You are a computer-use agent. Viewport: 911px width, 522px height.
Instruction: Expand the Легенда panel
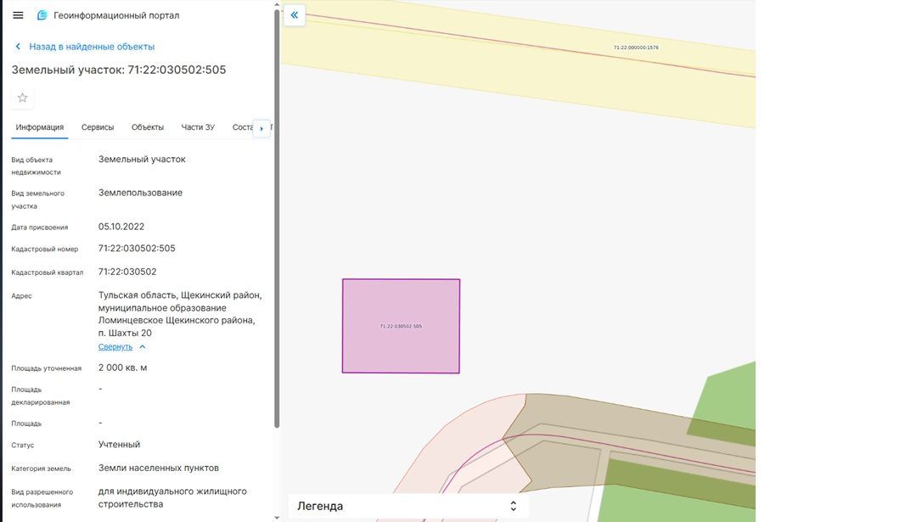408,506
